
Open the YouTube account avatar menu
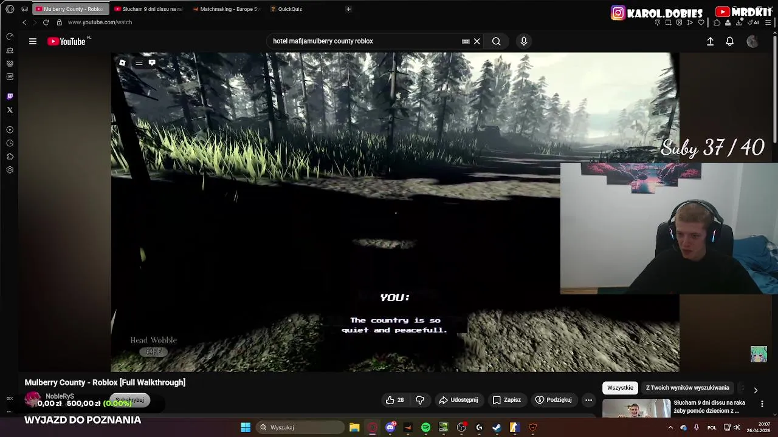pyautogui.click(x=752, y=41)
